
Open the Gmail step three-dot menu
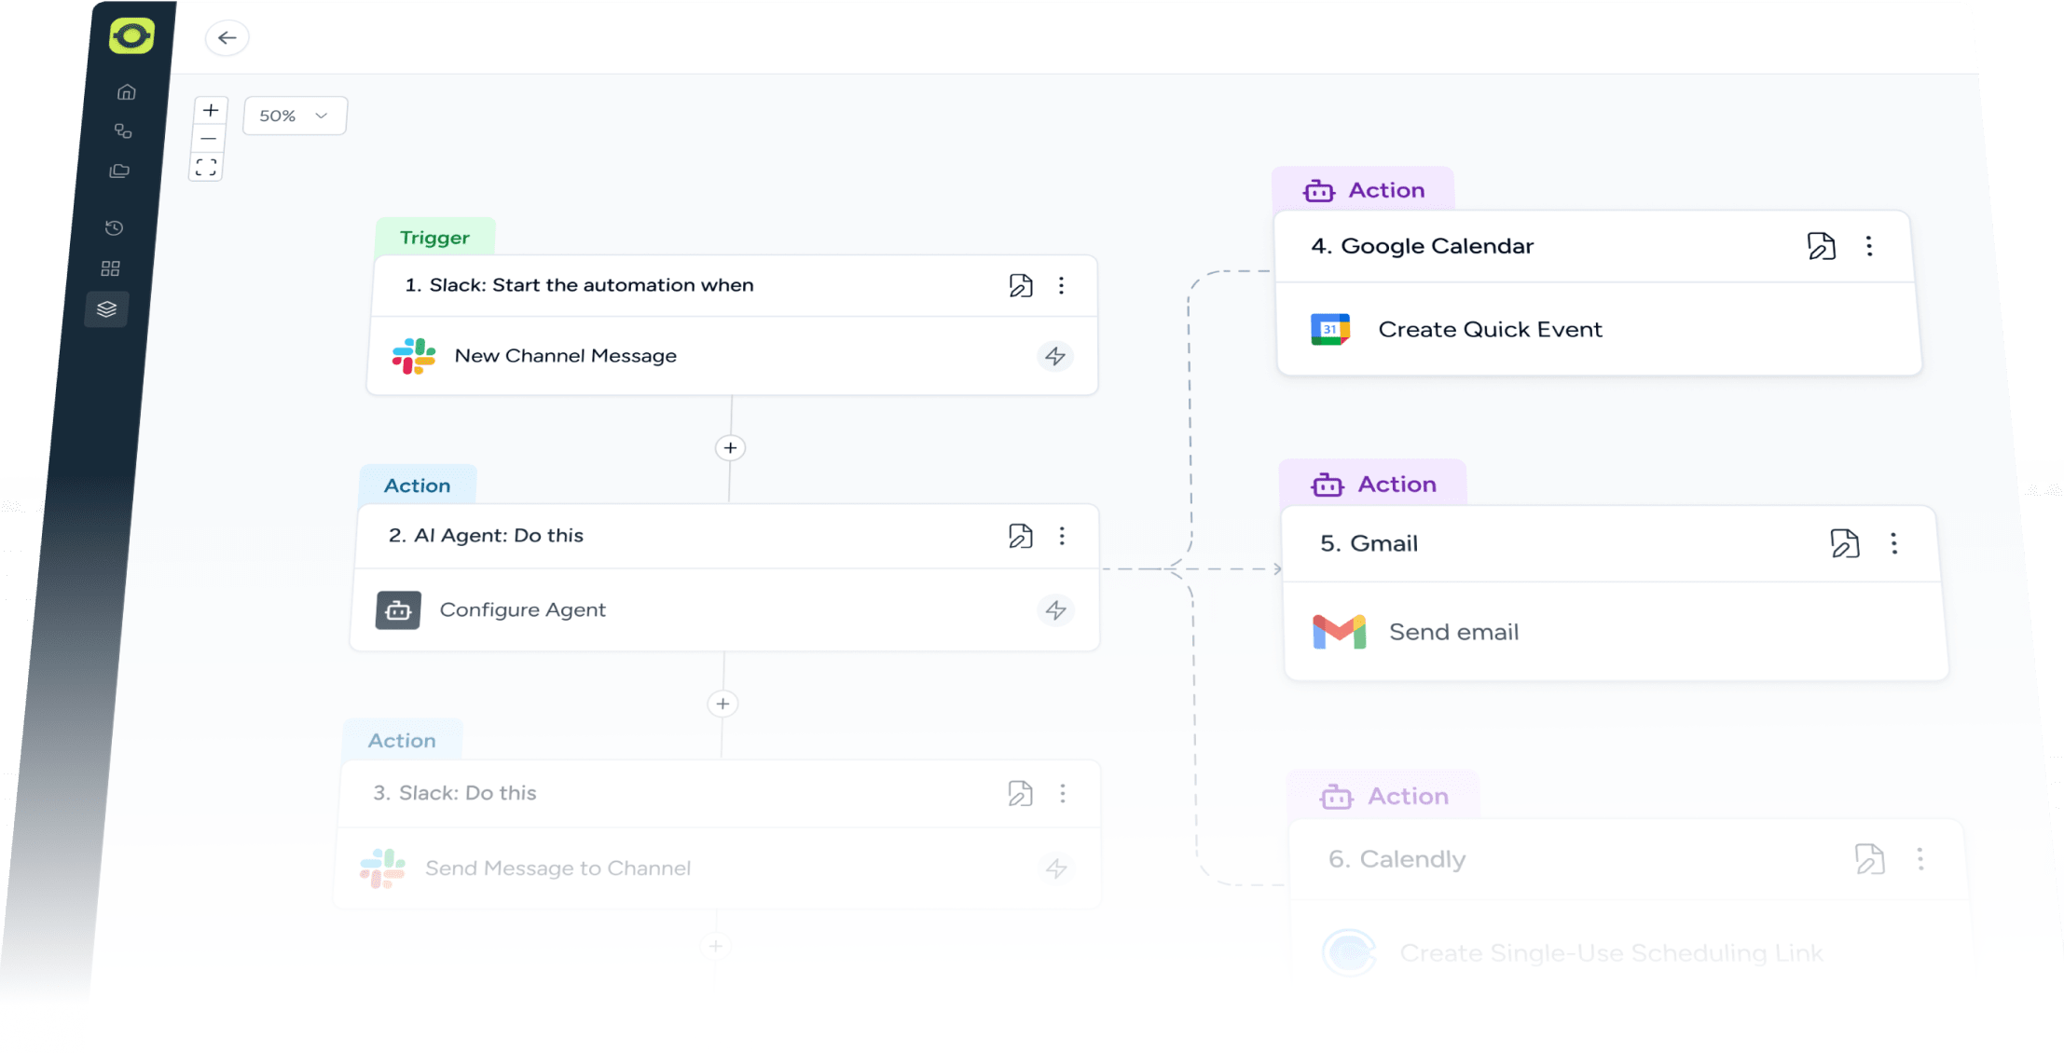tap(1893, 543)
